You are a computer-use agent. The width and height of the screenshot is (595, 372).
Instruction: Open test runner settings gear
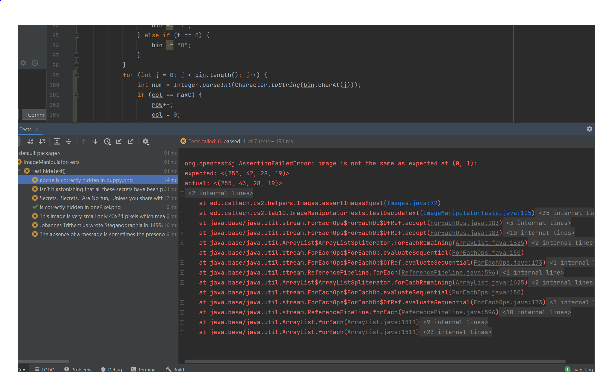click(x=146, y=141)
